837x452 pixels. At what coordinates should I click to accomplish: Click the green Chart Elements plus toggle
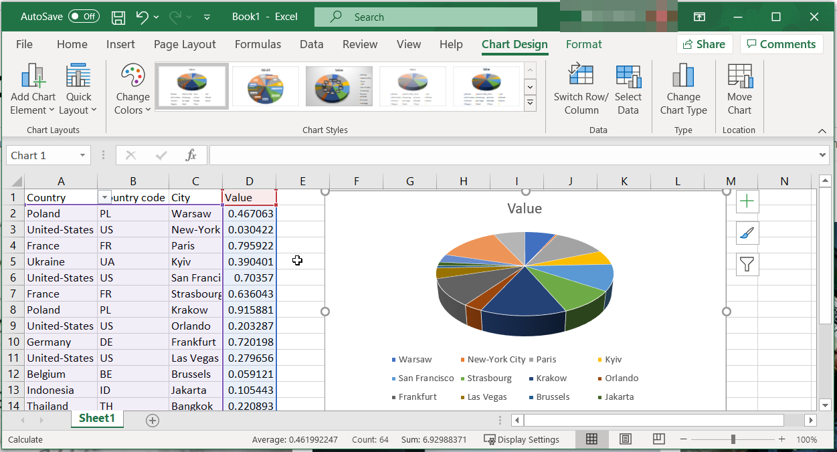click(x=747, y=201)
